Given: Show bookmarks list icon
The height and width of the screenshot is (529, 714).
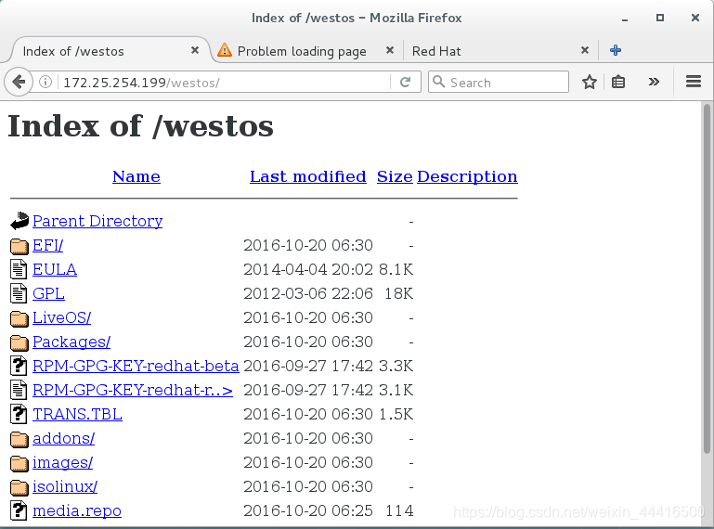Looking at the screenshot, I should click(x=618, y=82).
